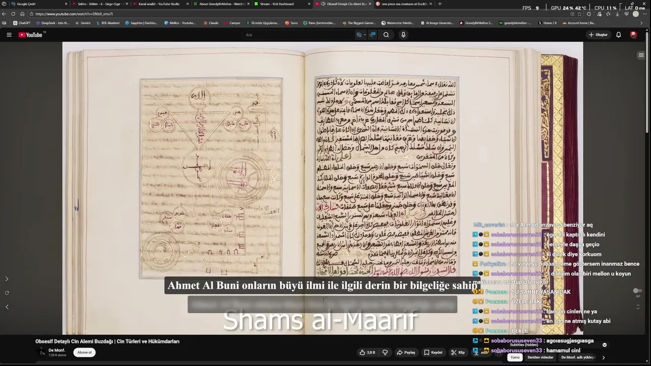Click the left sidebar circular refresh icon
Image resolution: width=651 pixels, height=366 pixels.
tap(7, 293)
